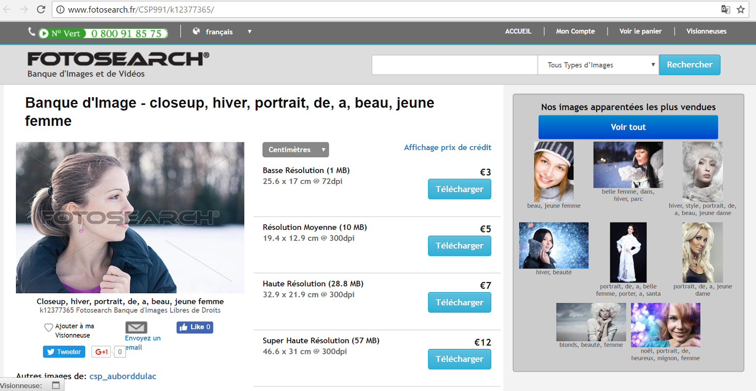
Task: Click the envelope email icon
Action: (136, 328)
